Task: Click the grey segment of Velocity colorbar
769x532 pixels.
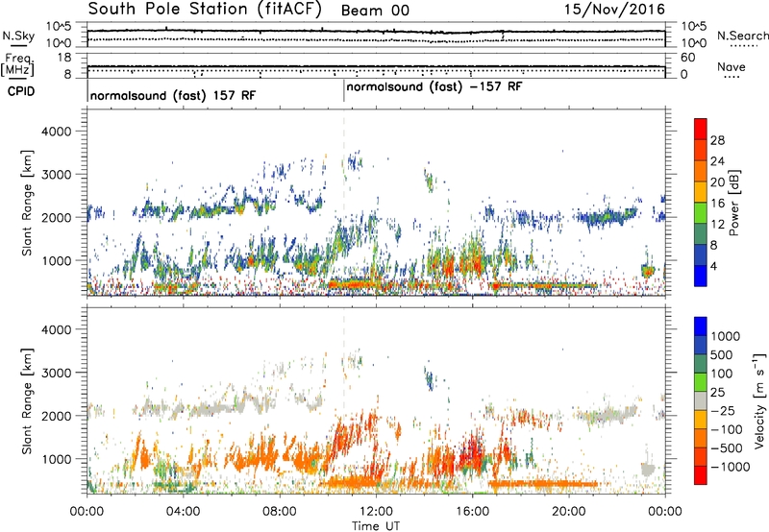Action: click(x=701, y=400)
